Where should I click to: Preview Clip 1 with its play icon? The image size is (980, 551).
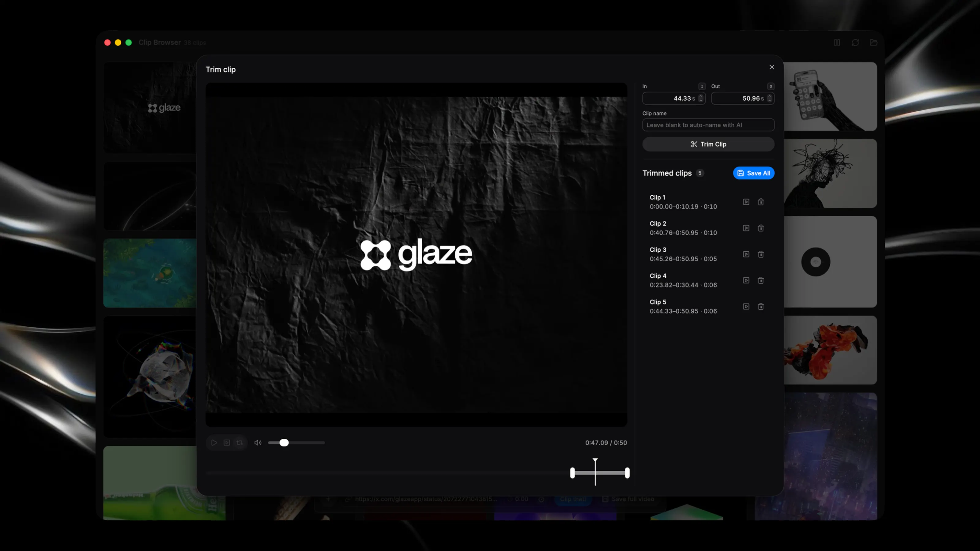746,202
